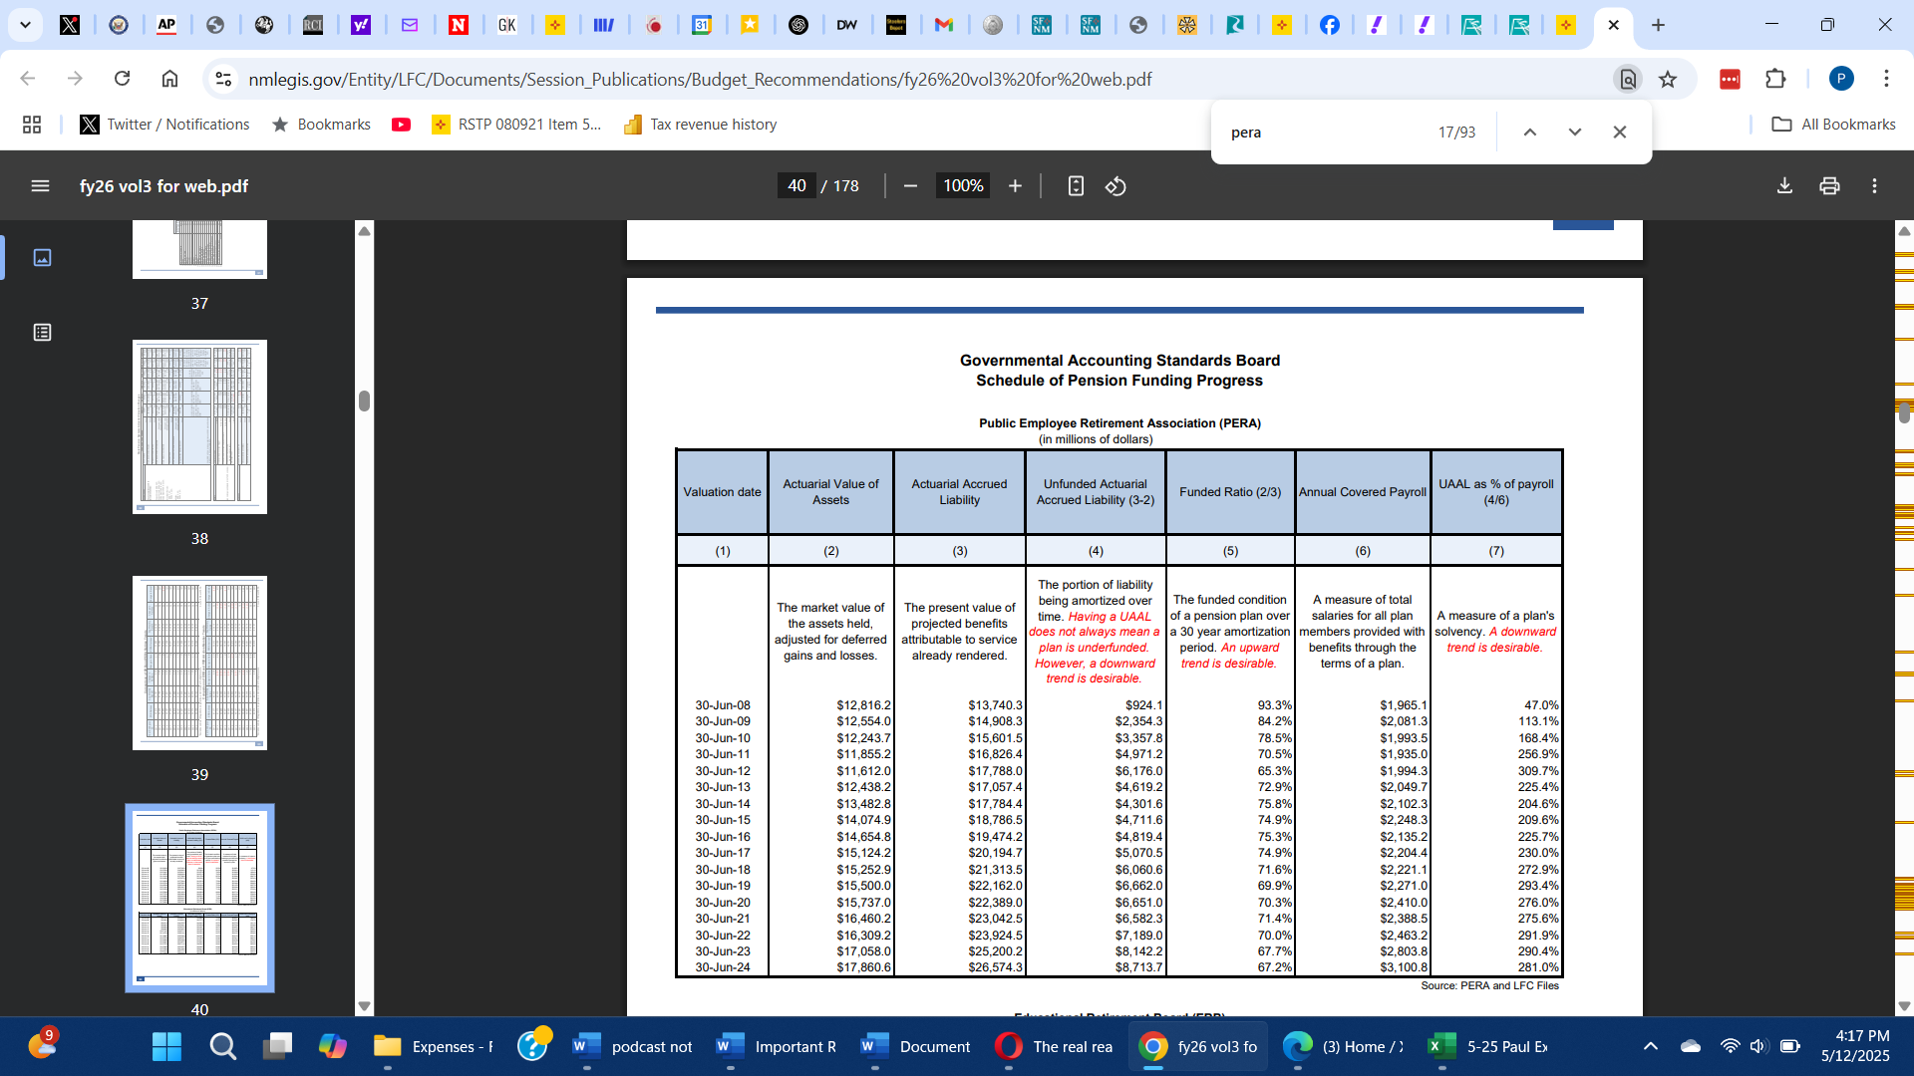Open PDF viewer more actions menu
The width and height of the screenshot is (1914, 1076).
point(1874,186)
